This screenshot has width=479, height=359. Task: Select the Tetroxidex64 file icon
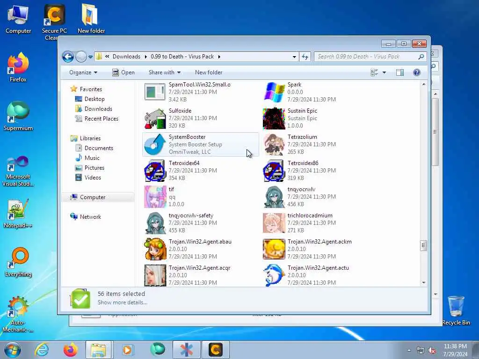point(155,171)
